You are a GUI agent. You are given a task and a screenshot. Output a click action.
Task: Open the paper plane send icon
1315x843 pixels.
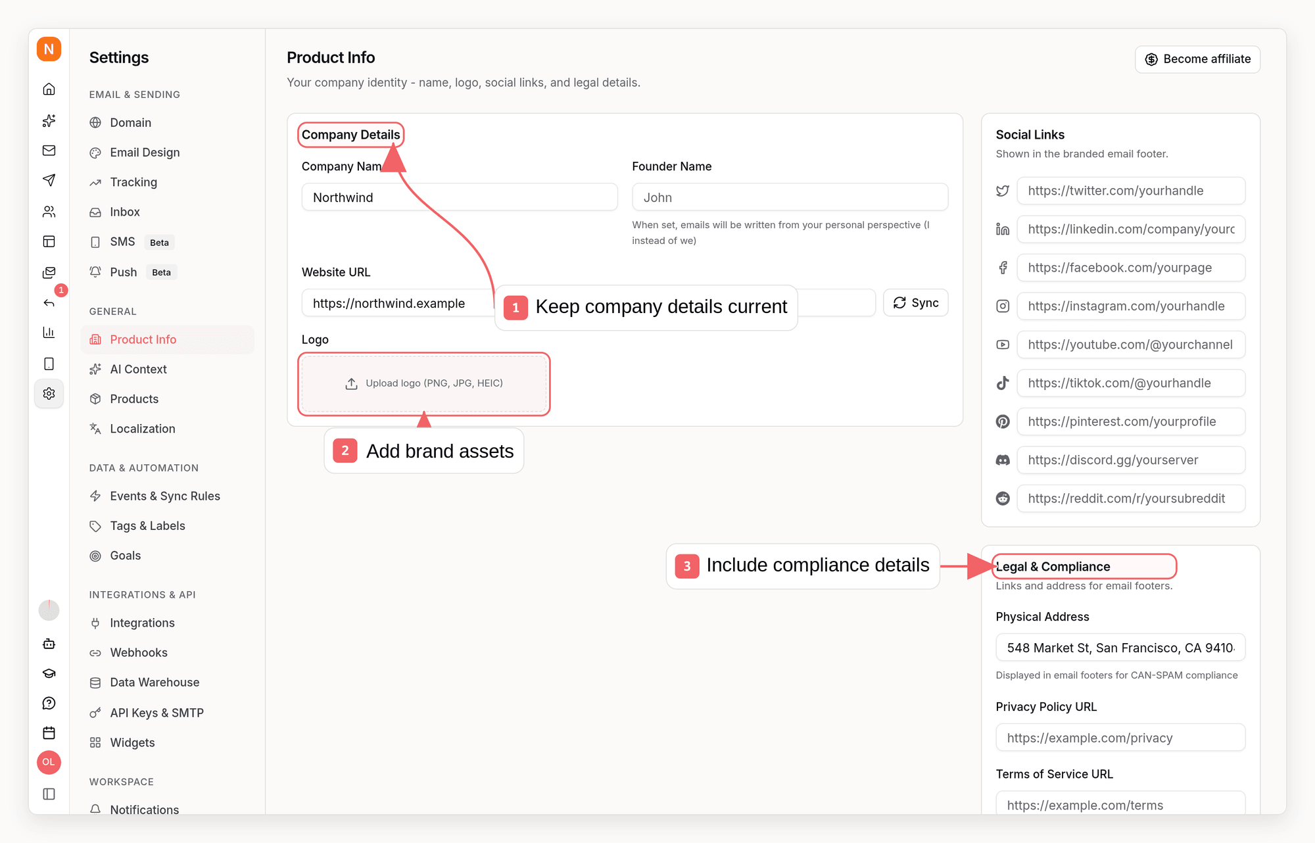(49, 180)
